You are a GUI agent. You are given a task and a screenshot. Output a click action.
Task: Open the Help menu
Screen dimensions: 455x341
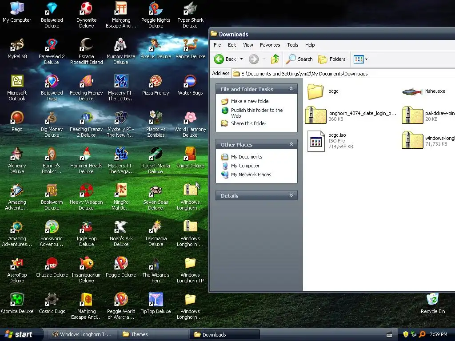tap(310, 45)
